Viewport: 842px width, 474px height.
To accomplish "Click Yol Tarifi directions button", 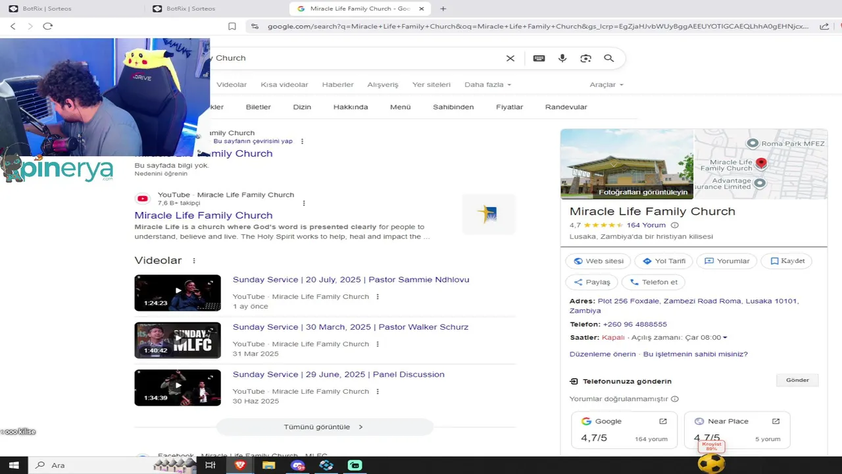I will pyautogui.click(x=664, y=261).
